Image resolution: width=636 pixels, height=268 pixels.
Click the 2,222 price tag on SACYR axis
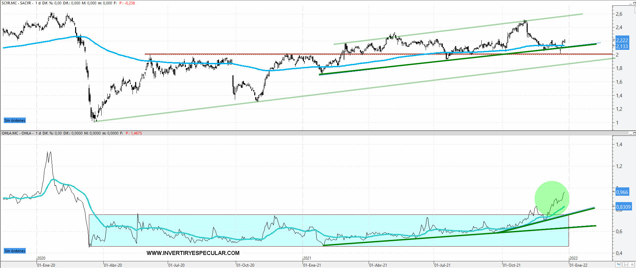tap(622, 40)
